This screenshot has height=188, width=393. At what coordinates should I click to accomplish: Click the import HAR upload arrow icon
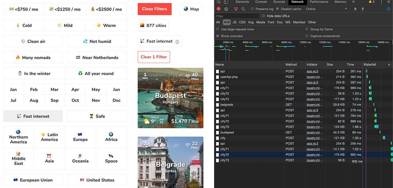355,9
